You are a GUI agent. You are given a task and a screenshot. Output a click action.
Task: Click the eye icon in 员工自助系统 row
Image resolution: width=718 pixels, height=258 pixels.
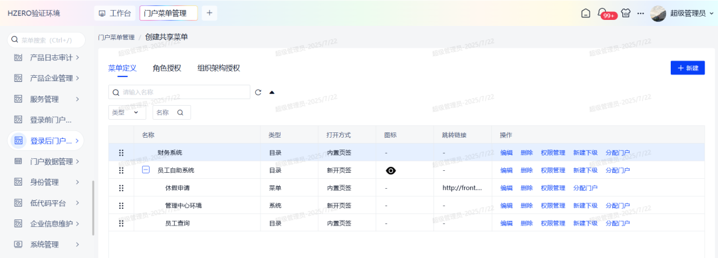pyautogui.click(x=391, y=170)
